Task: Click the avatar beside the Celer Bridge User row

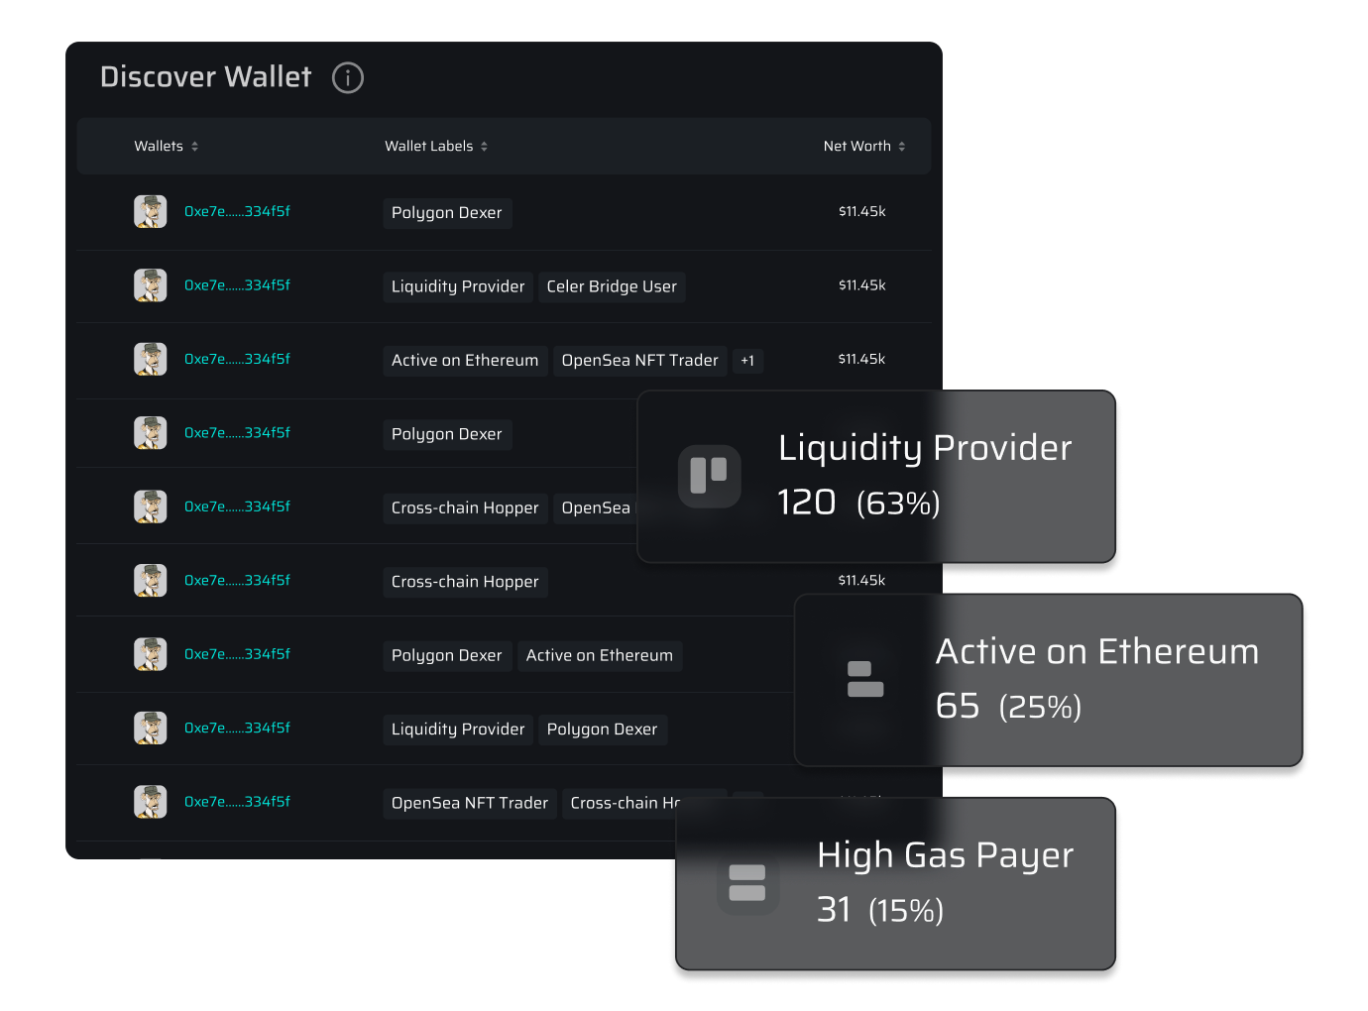Action: (x=151, y=285)
